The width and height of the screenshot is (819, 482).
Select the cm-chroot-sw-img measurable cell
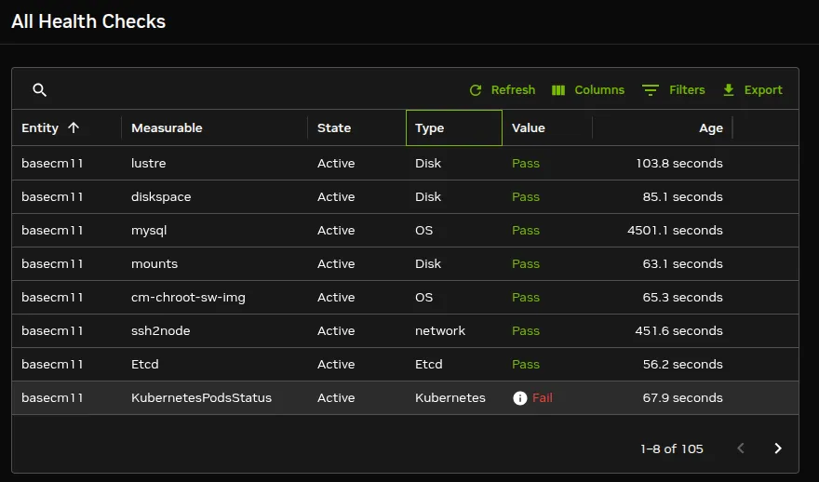[x=188, y=298]
